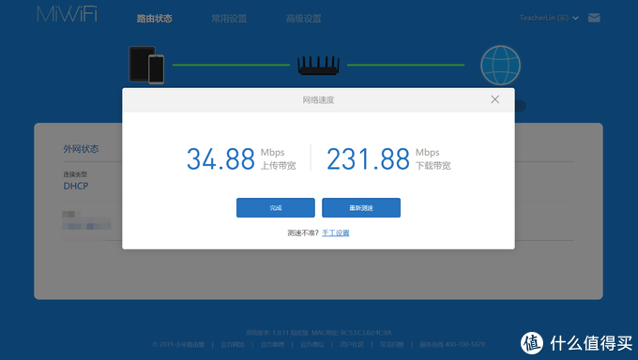Open the 高级设置 tab

(304, 19)
